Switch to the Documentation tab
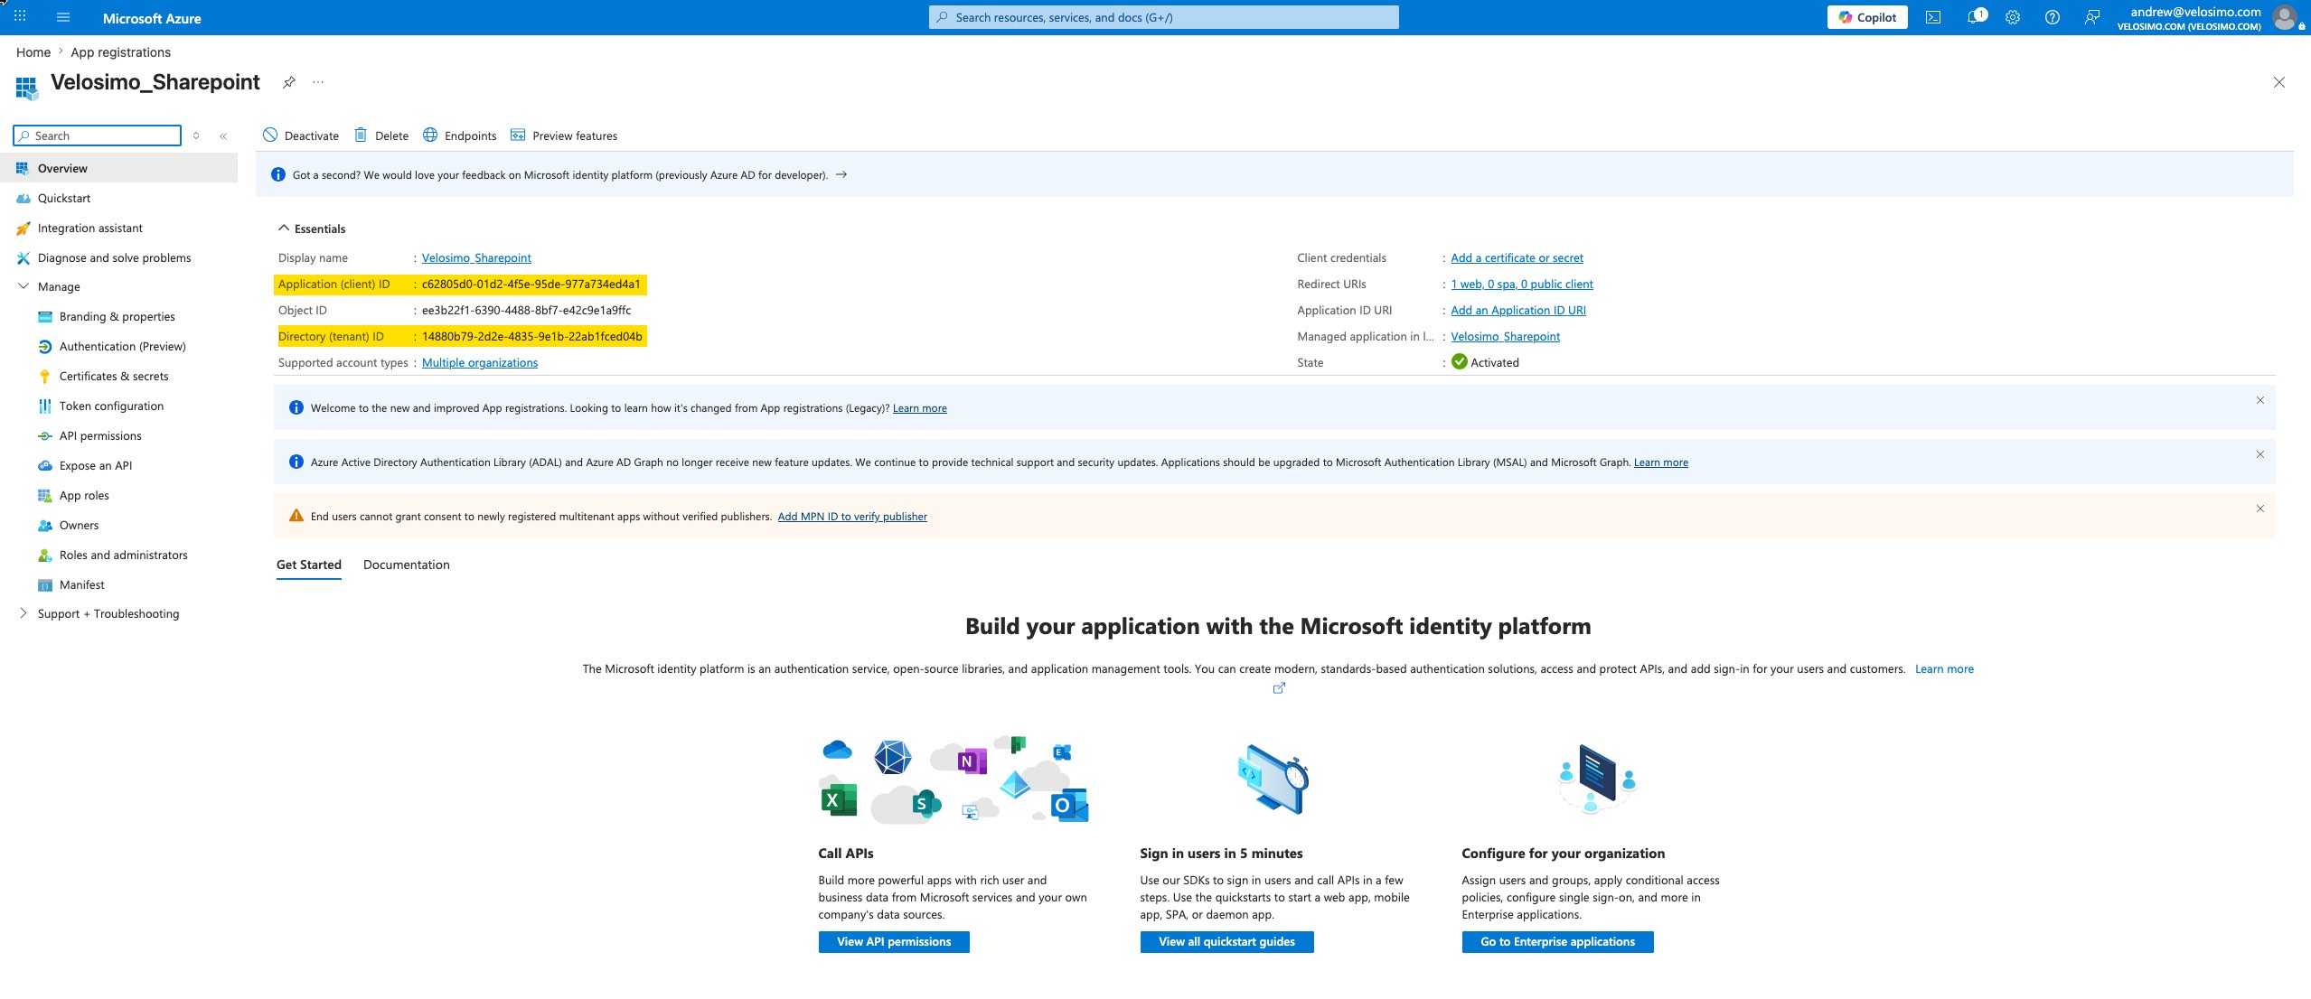2311x999 pixels. (407, 565)
